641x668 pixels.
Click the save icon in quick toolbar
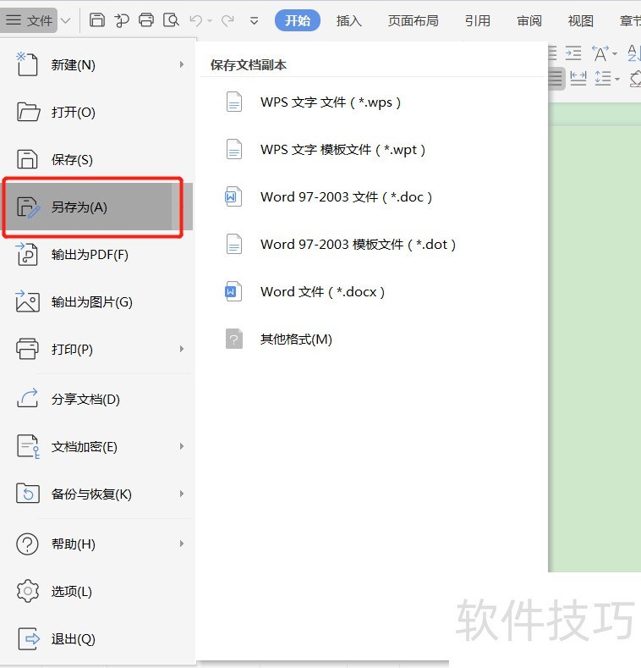point(97,20)
